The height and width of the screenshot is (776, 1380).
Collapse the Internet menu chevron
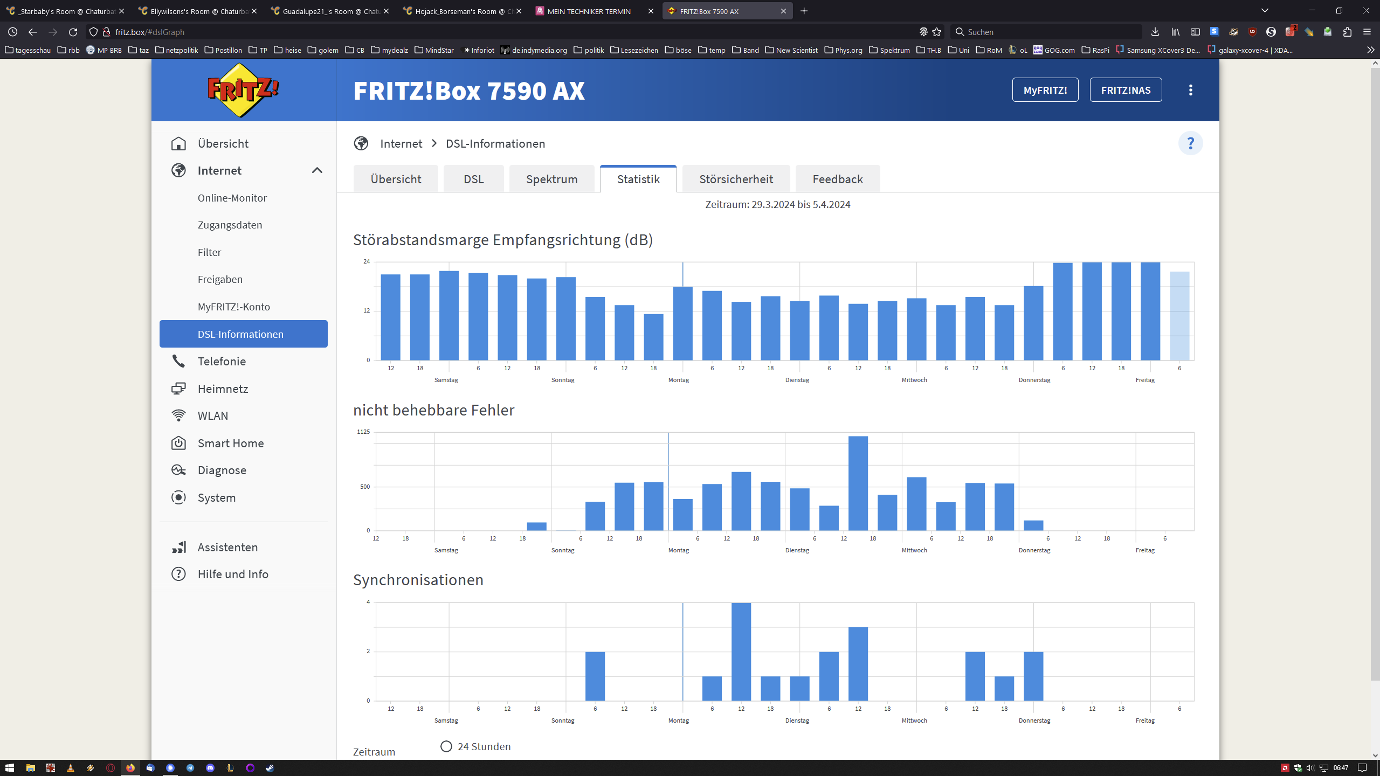(317, 171)
